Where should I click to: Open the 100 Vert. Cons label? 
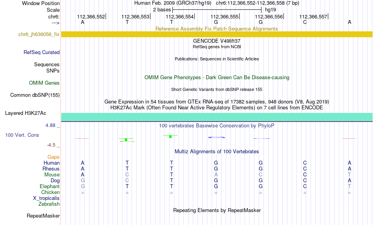(x=22, y=135)
